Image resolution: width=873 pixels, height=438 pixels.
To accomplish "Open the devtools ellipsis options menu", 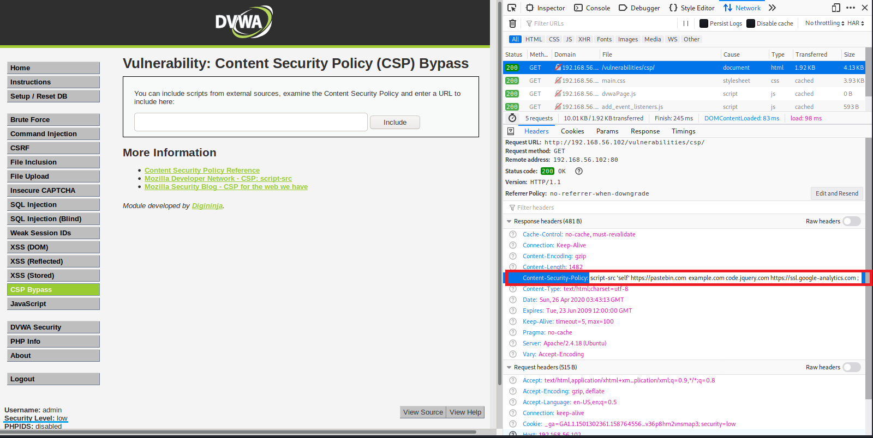I will pyautogui.click(x=851, y=8).
